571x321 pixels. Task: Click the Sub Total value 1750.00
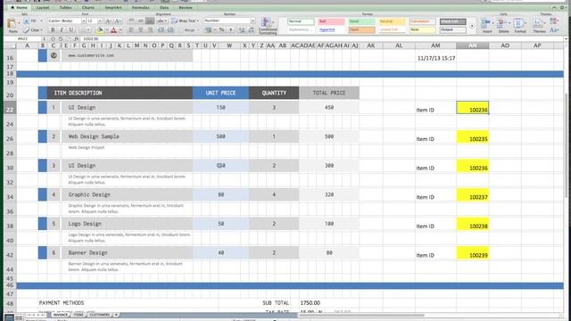click(x=310, y=303)
